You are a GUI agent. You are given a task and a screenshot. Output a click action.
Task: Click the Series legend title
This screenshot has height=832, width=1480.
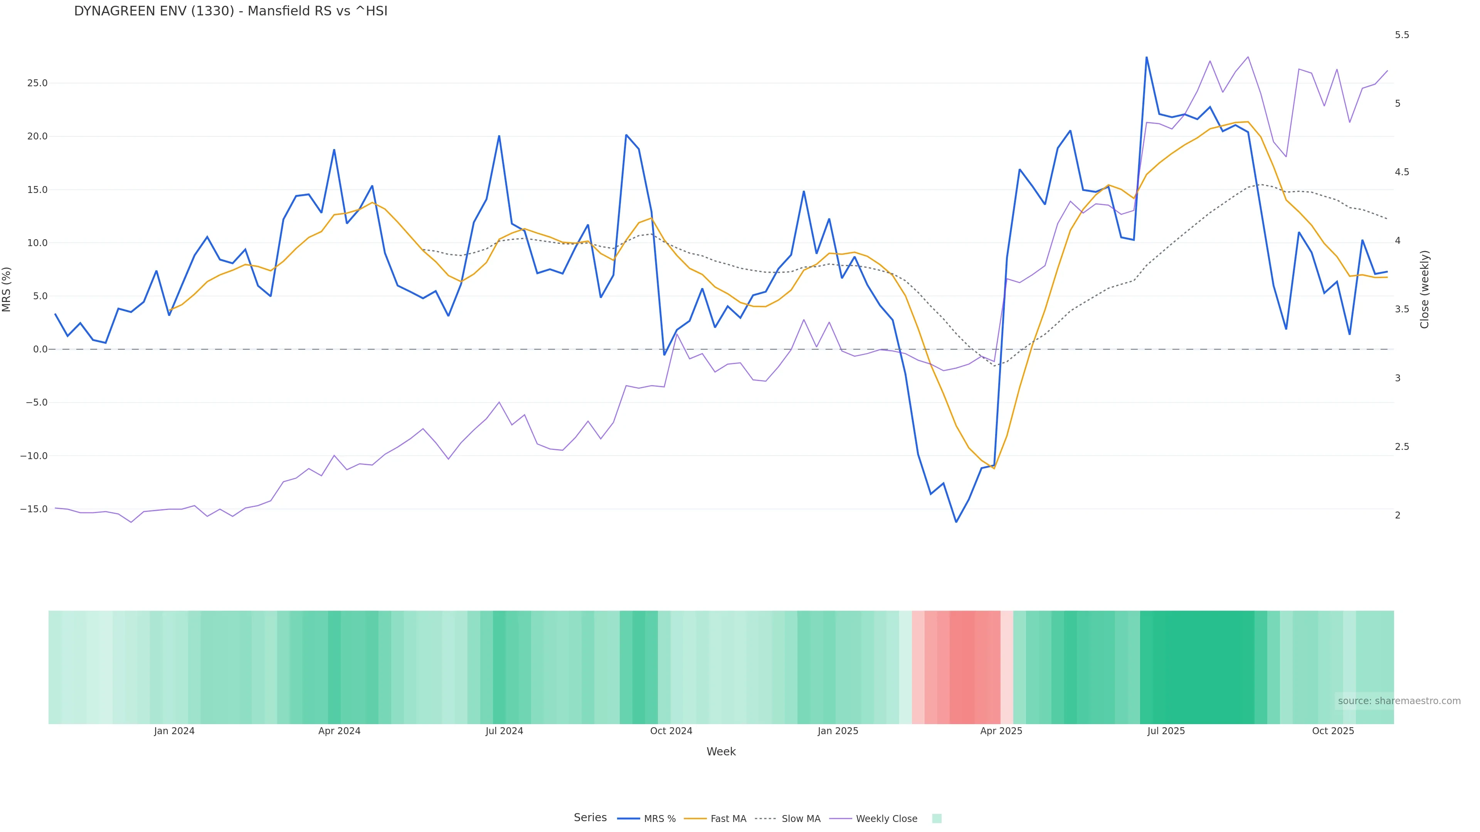coord(590,818)
